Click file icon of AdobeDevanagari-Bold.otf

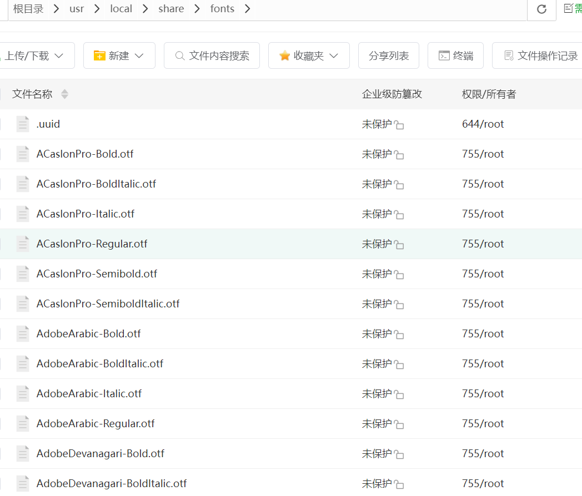point(23,454)
